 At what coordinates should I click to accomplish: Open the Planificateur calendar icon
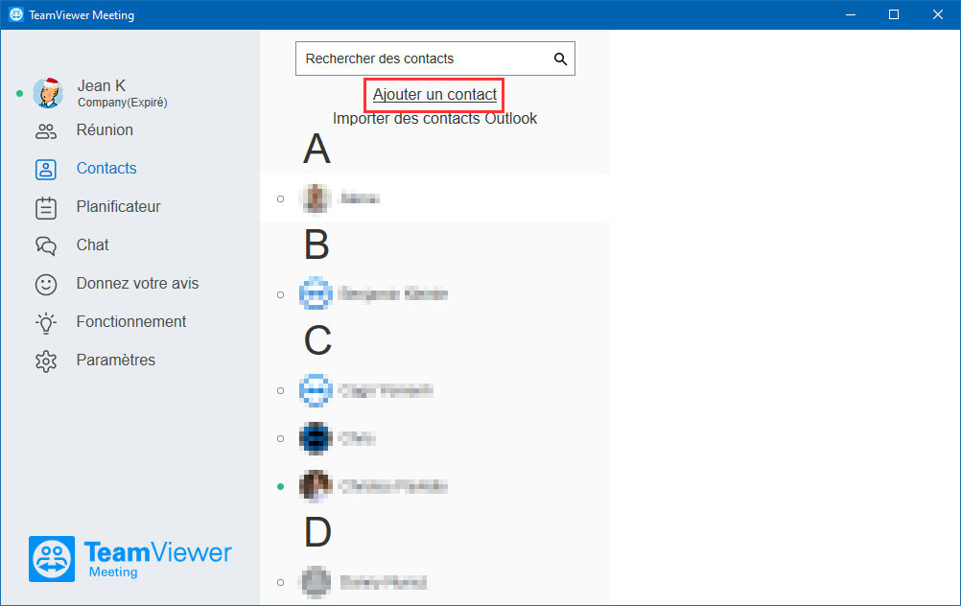coord(46,208)
